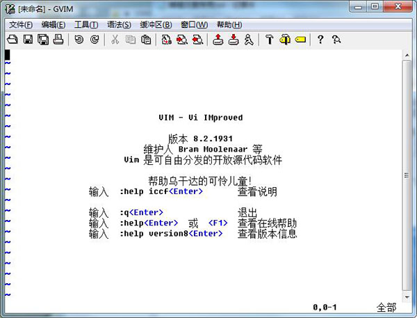Click the GVIM application icon in title bar

click(10, 9)
